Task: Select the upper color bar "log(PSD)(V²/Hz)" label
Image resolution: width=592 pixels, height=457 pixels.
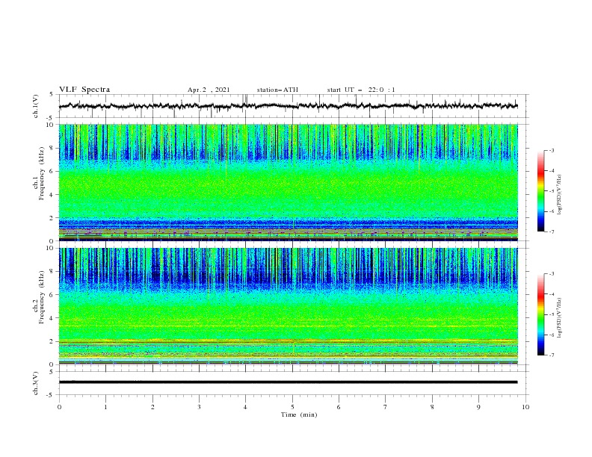Action: [x=560, y=195]
